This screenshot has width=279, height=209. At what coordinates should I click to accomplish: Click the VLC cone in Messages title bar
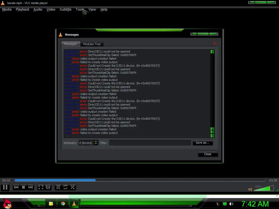60,35
